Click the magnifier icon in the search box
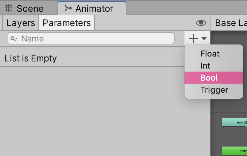Screen dimensions: 247x156 point(14,38)
